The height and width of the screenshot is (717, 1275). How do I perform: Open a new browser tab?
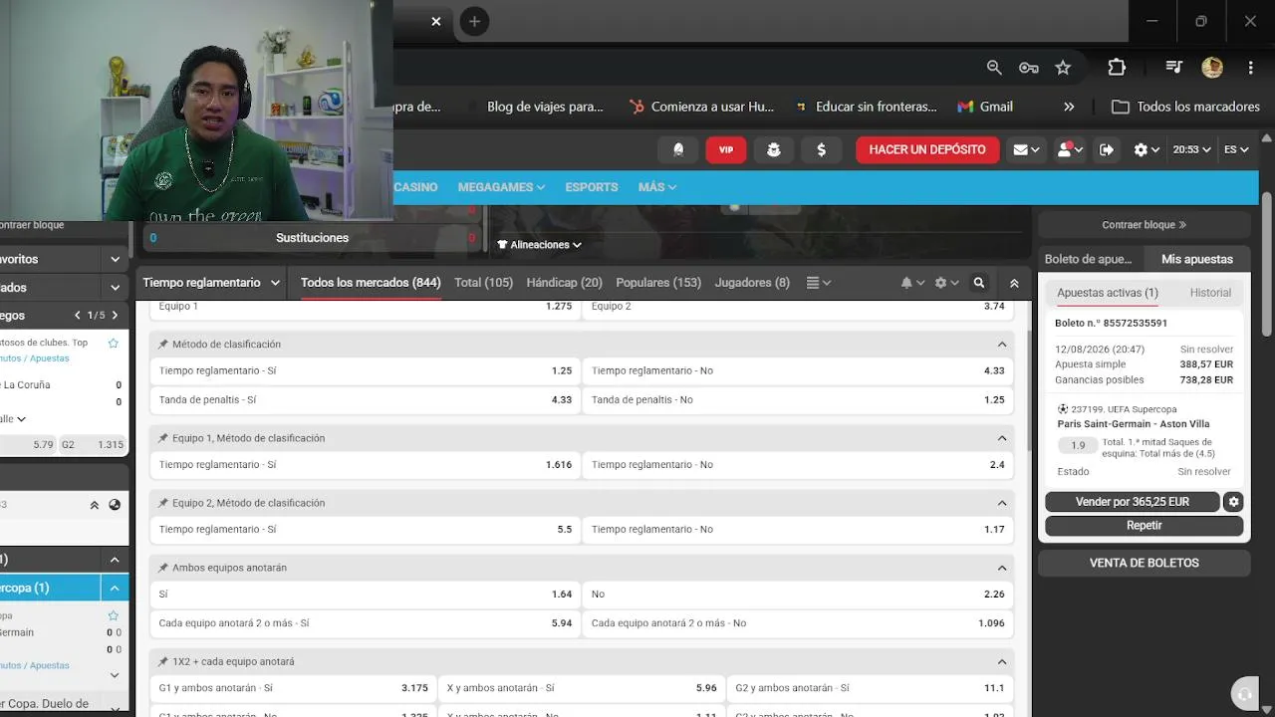(x=474, y=21)
